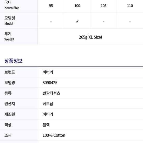The height and width of the screenshot is (143, 143).
Task: Click the 제조원 row label
Action: (x=10, y=114)
